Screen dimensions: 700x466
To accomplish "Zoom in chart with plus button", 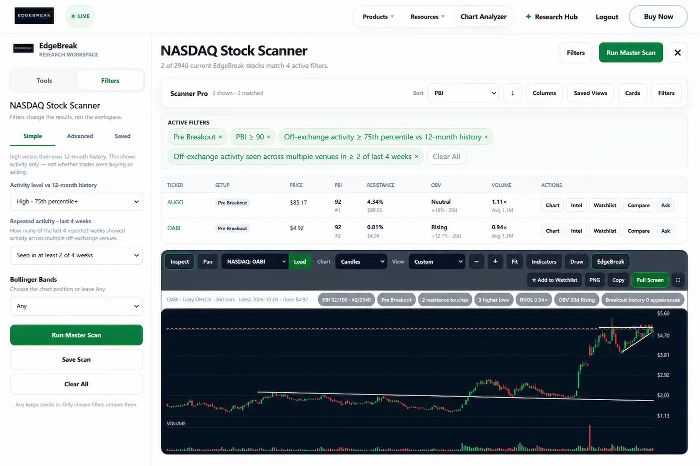I will (x=495, y=262).
